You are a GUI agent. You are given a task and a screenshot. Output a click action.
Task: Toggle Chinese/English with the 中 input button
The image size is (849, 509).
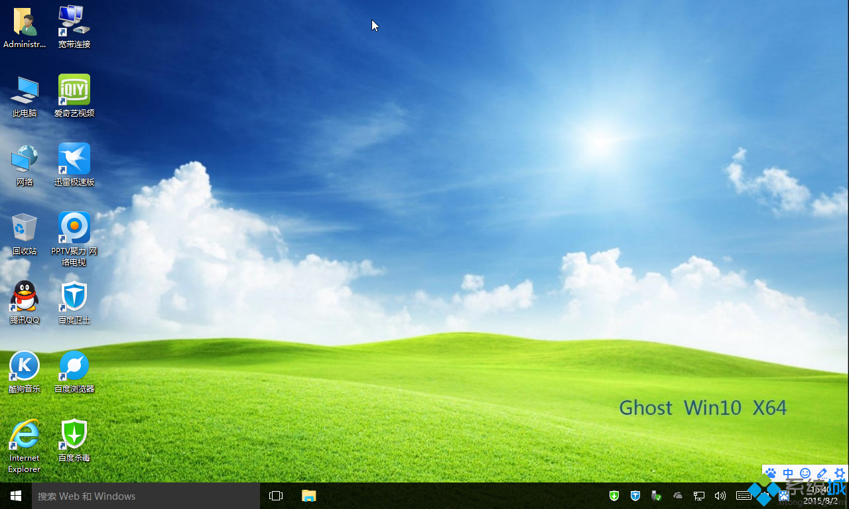point(788,473)
